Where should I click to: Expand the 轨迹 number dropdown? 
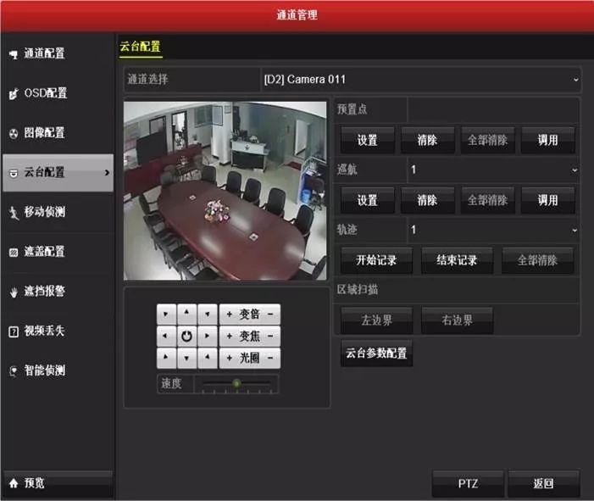493,230
